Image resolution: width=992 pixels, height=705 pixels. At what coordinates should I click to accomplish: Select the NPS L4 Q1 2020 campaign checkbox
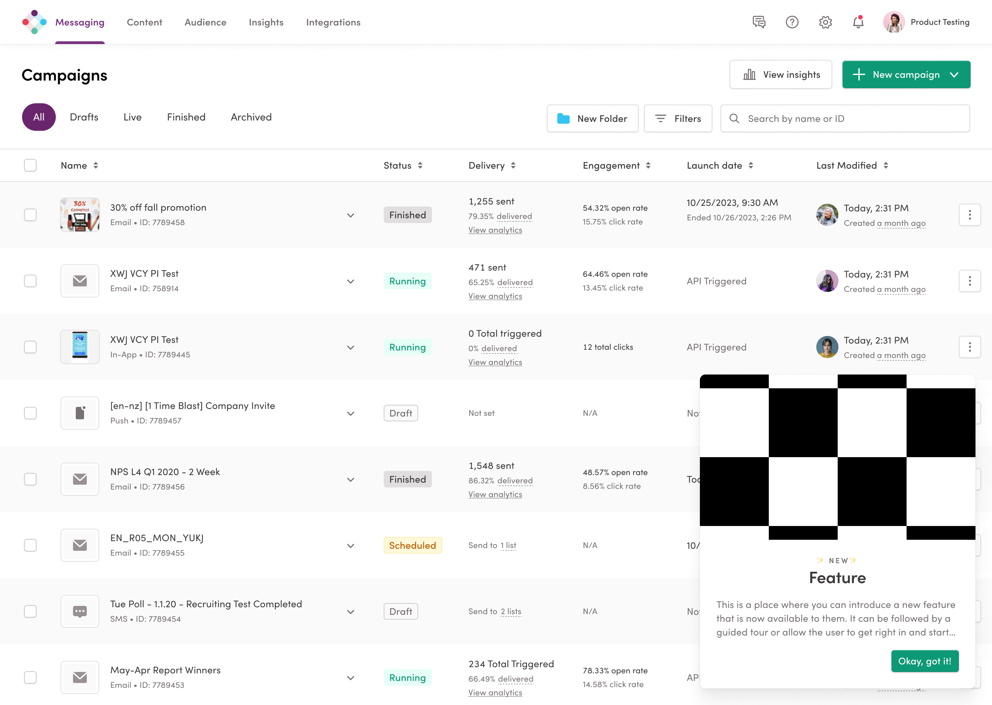coord(30,479)
